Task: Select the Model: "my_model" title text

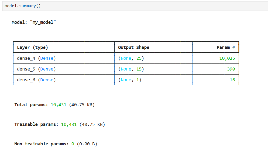Action: 34,22
